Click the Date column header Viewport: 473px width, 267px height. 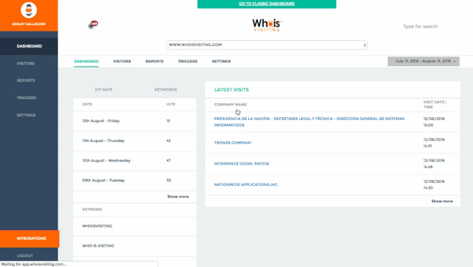(x=87, y=105)
